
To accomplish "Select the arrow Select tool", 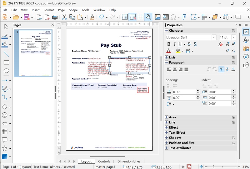I will pos(6,26).
